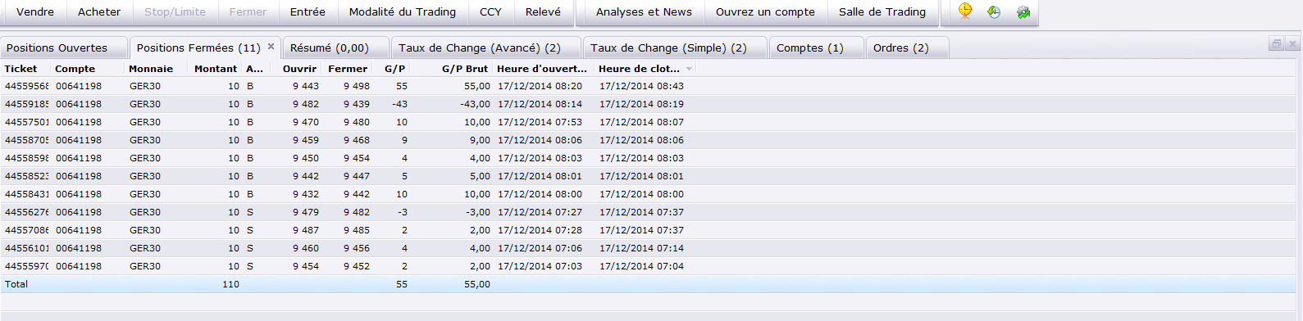Click open price 9 459
Image resolution: width=1303 pixels, height=321 pixels.
pyautogui.click(x=306, y=140)
